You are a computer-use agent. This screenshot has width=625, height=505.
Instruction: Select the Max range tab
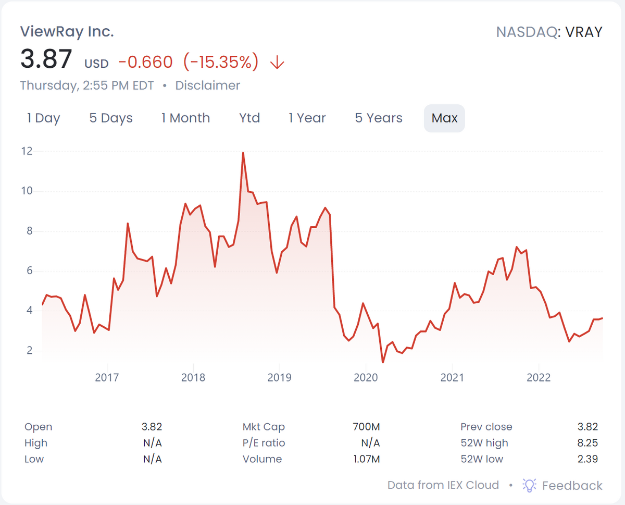[x=444, y=118]
